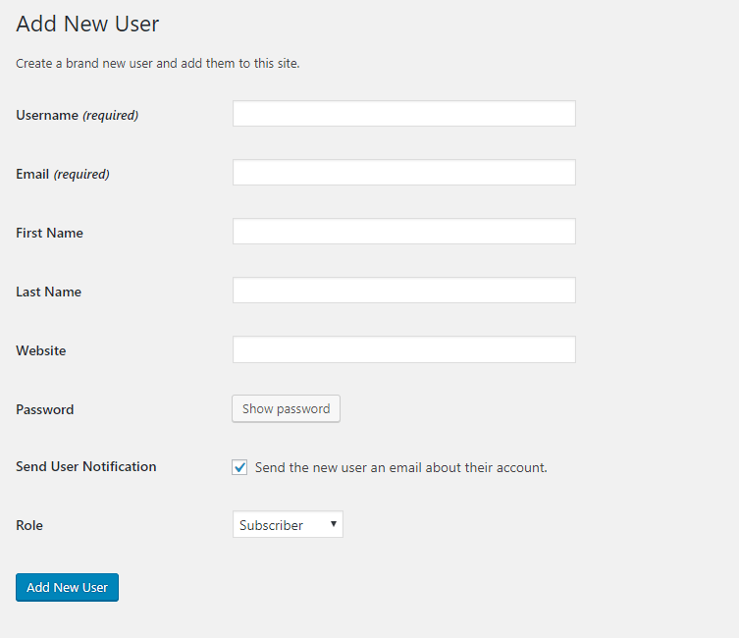The width and height of the screenshot is (739, 638).
Task: Click the arrow on the Role select box
Action: pyautogui.click(x=334, y=524)
